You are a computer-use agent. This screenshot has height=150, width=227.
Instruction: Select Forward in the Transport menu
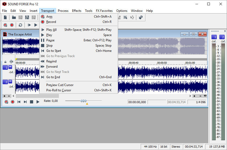pos(79,67)
